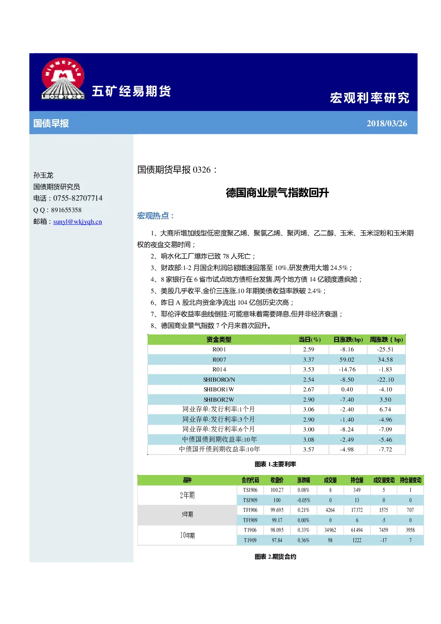This screenshot has height=624, width=441.
Task: Click closing price 98.095
Action: tap(277, 530)
